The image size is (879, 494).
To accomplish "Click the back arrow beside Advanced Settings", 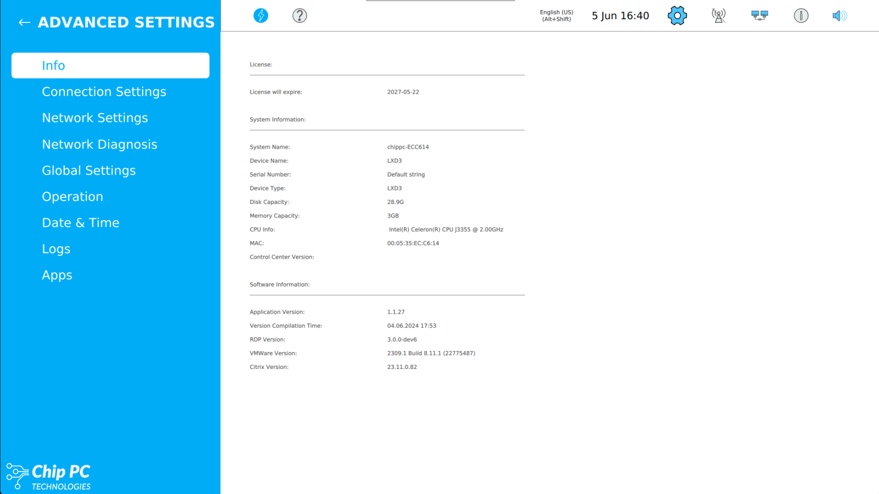I will tap(24, 22).
